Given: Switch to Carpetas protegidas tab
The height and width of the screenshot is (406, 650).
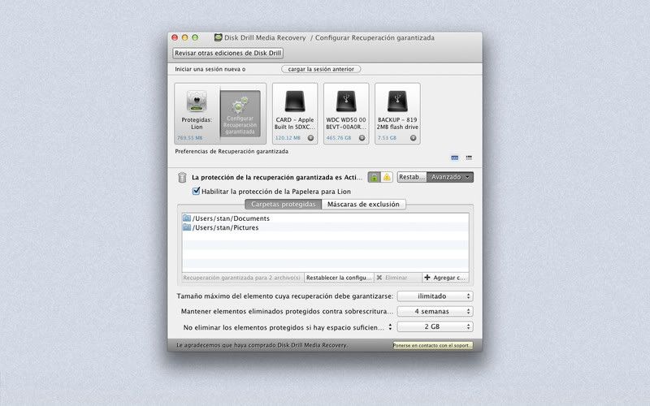Looking at the screenshot, I should [x=283, y=205].
